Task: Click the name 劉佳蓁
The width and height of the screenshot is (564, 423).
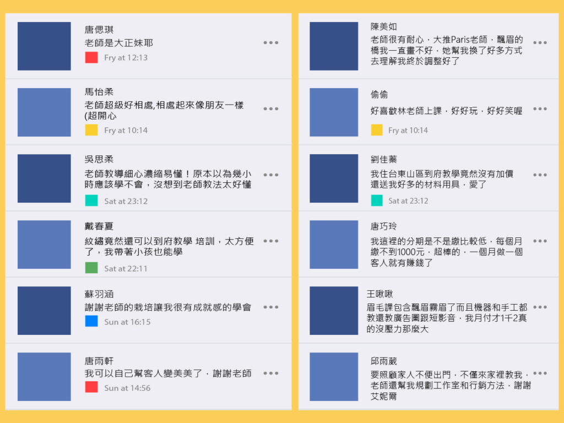Action: click(x=384, y=159)
